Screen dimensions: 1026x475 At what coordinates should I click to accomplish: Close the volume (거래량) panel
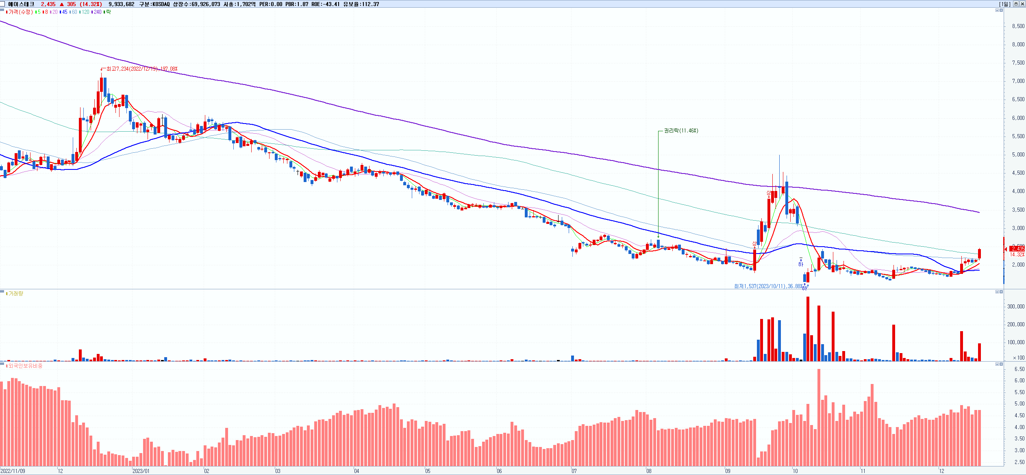pyautogui.click(x=1001, y=292)
